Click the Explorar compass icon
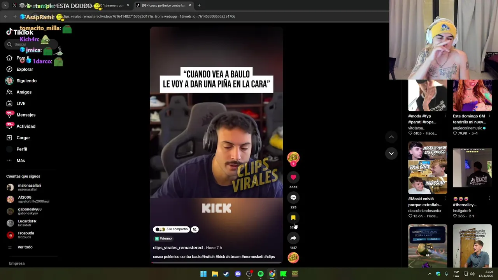This screenshot has width=498, height=280. pos(9,69)
